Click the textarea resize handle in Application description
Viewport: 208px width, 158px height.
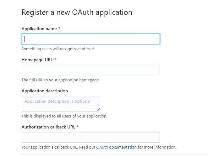pyautogui.click(x=98, y=109)
